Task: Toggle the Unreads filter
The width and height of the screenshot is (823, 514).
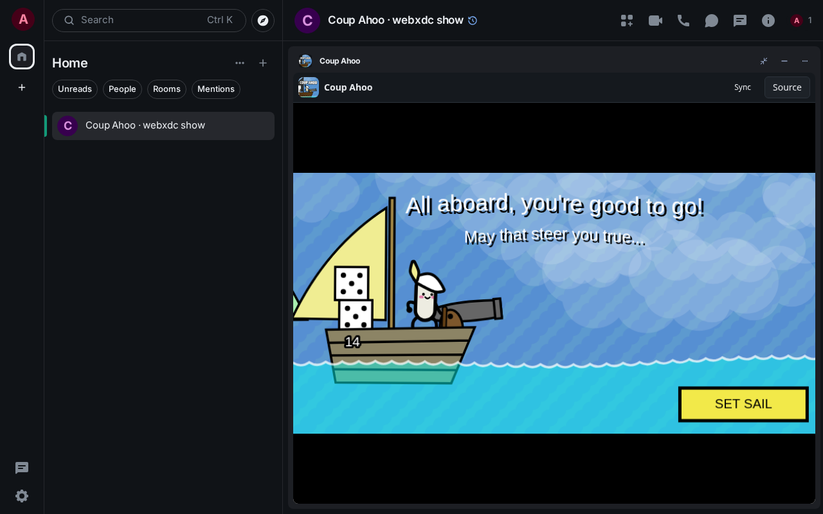Action: coord(75,89)
